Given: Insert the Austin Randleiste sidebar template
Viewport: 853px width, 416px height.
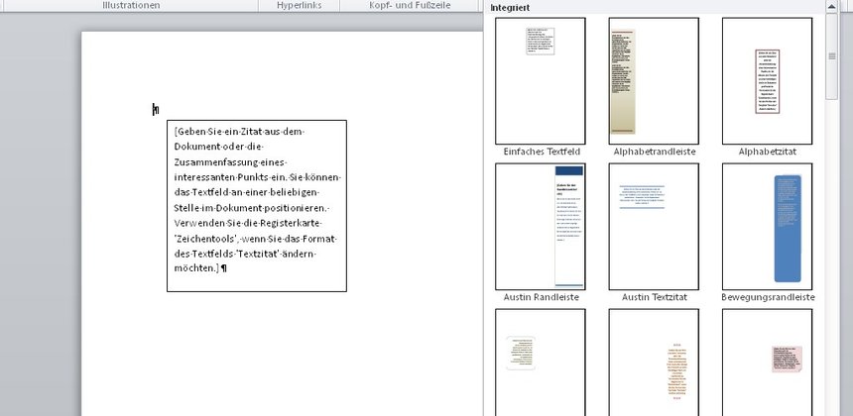Looking at the screenshot, I should click(541, 227).
